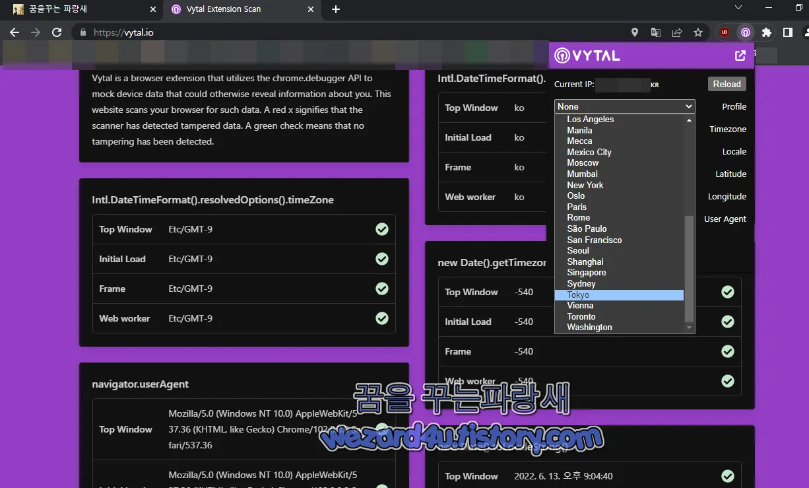Click the Vytal extension toolbar icon

(745, 32)
